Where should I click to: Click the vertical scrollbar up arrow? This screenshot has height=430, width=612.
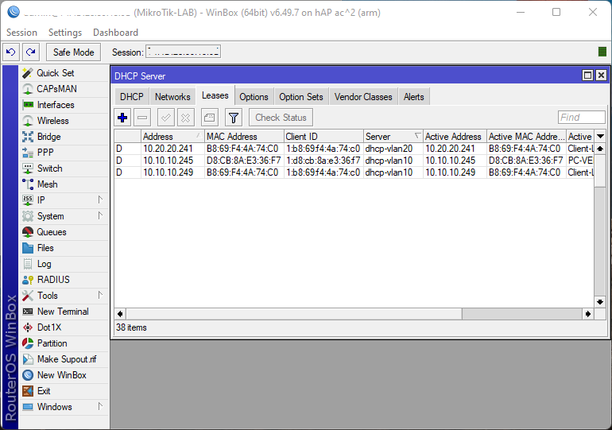tap(600, 149)
